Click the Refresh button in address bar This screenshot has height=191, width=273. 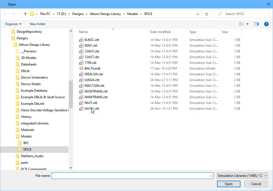(206, 14)
